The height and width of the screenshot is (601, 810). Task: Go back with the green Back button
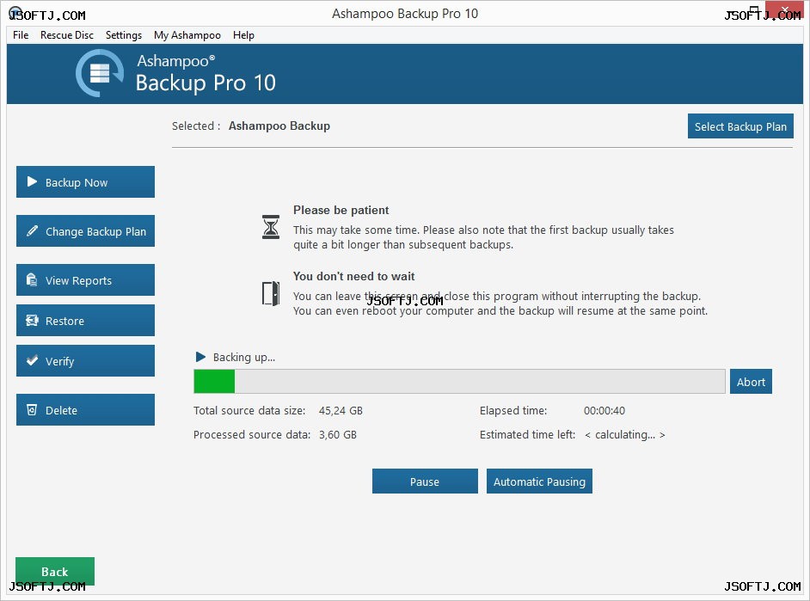click(x=55, y=571)
